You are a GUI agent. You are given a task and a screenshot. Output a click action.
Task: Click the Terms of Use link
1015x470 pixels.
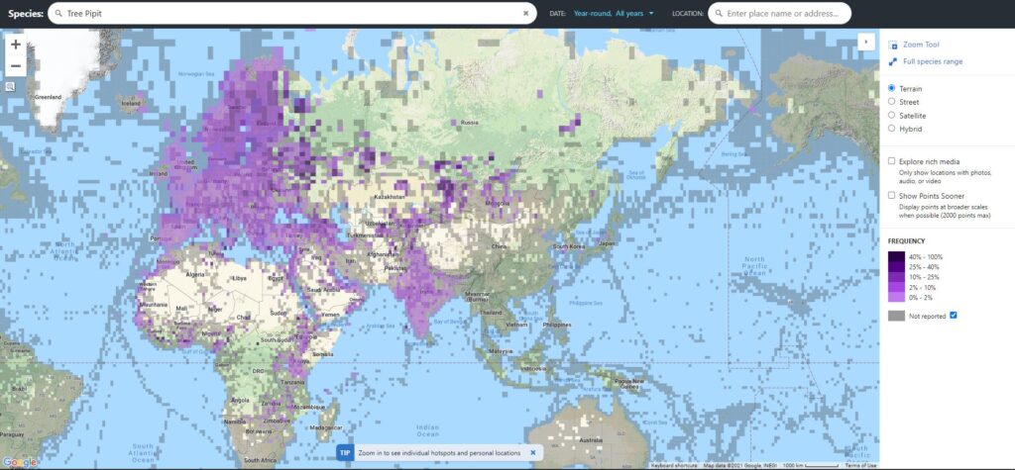point(860,465)
